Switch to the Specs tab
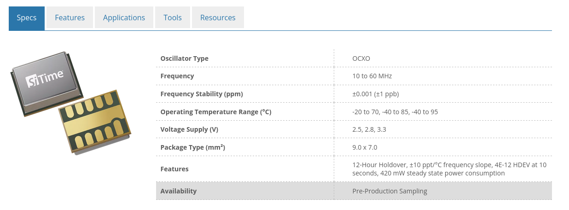This screenshot has height=210, width=569. (27, 18)
